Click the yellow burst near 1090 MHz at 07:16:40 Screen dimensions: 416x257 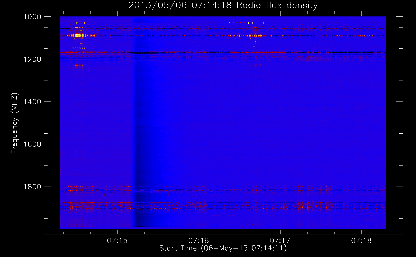256,36
